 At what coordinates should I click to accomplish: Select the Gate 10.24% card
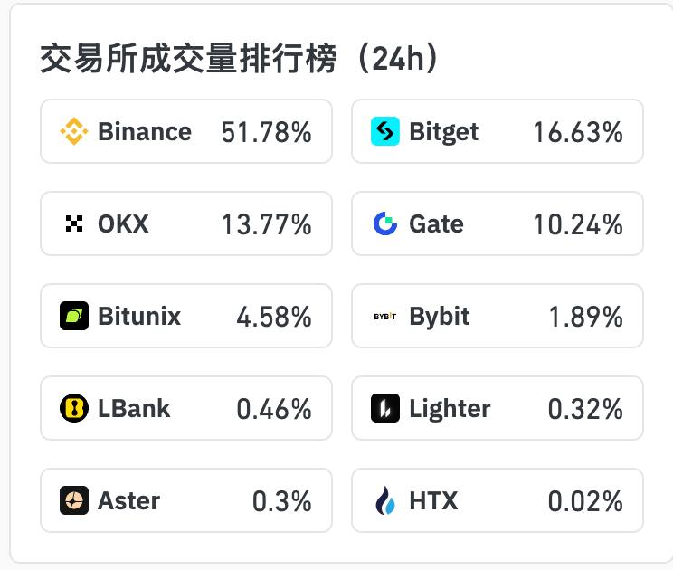tap(498, 224)
